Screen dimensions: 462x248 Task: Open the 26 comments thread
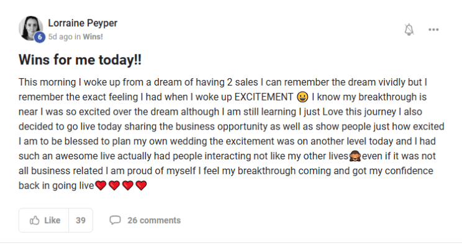tap(154, 220)
